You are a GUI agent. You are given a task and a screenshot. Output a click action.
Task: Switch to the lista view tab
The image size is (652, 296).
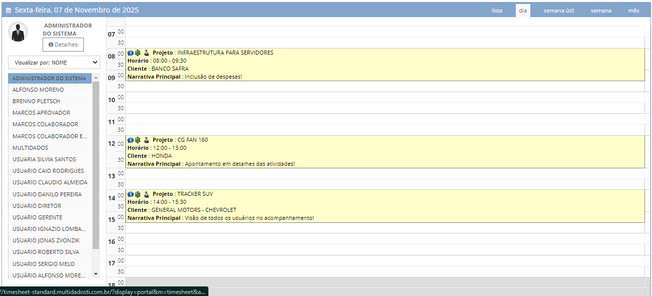(x=497, y=11)
